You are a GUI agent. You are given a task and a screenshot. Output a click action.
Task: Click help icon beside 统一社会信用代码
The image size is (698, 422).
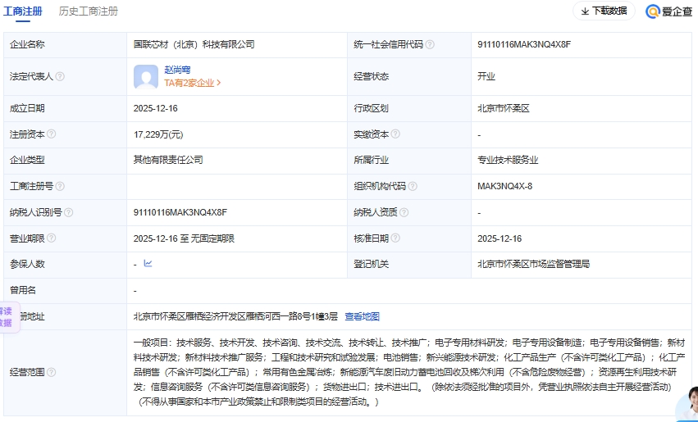pyautogui.click(x=430, y=44)
